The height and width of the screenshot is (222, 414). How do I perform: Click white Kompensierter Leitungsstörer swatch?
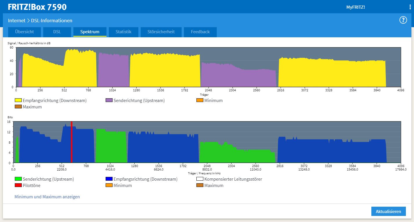point(200,179)
